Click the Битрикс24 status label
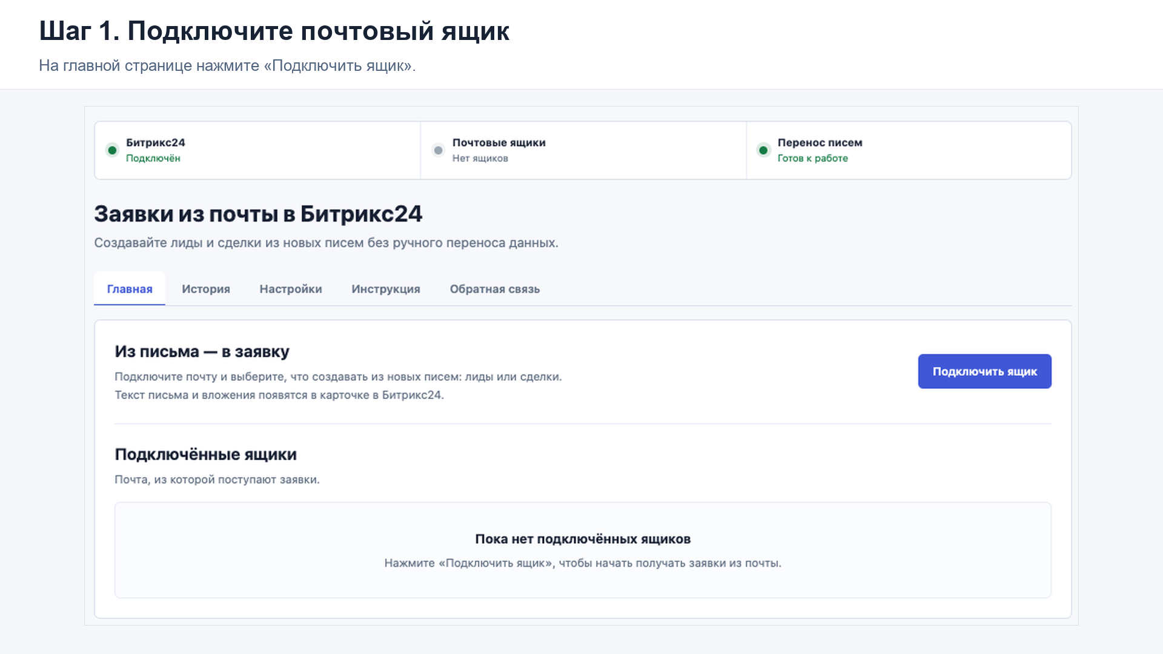The height and width of the screenshot is (654, 1163). [156, 142]
